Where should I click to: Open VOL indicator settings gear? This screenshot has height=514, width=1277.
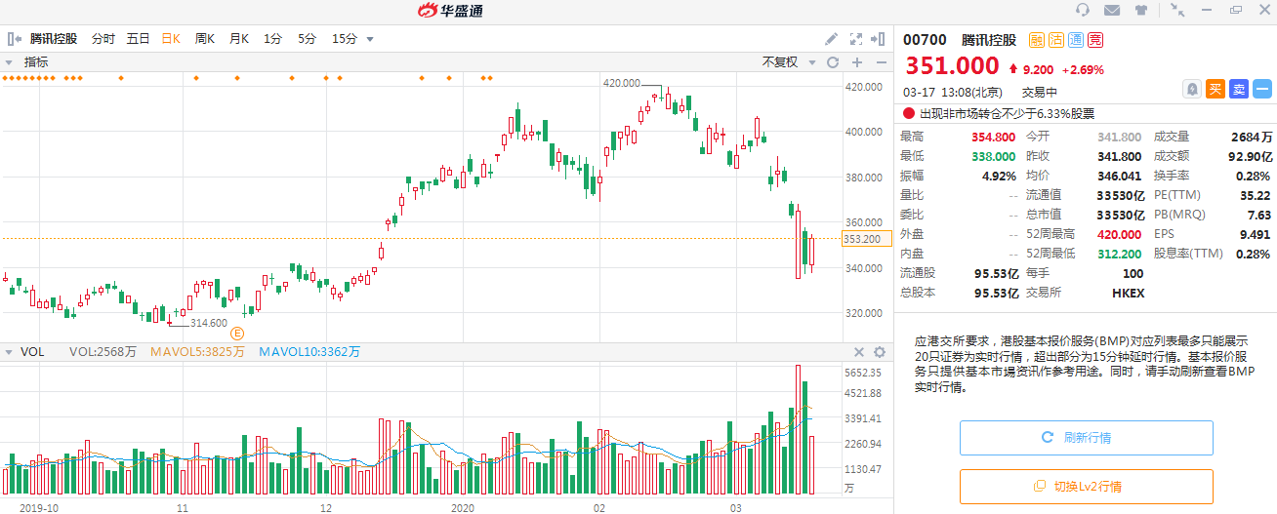point(879,352)
